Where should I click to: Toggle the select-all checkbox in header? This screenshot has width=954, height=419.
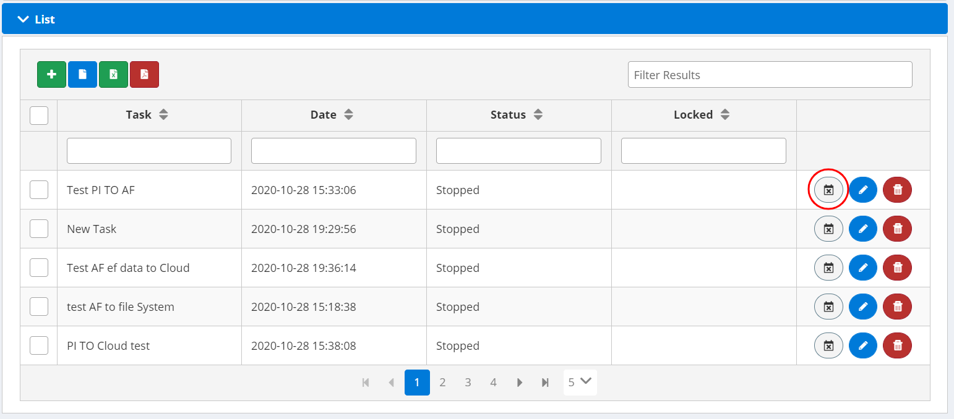(39, 116)
